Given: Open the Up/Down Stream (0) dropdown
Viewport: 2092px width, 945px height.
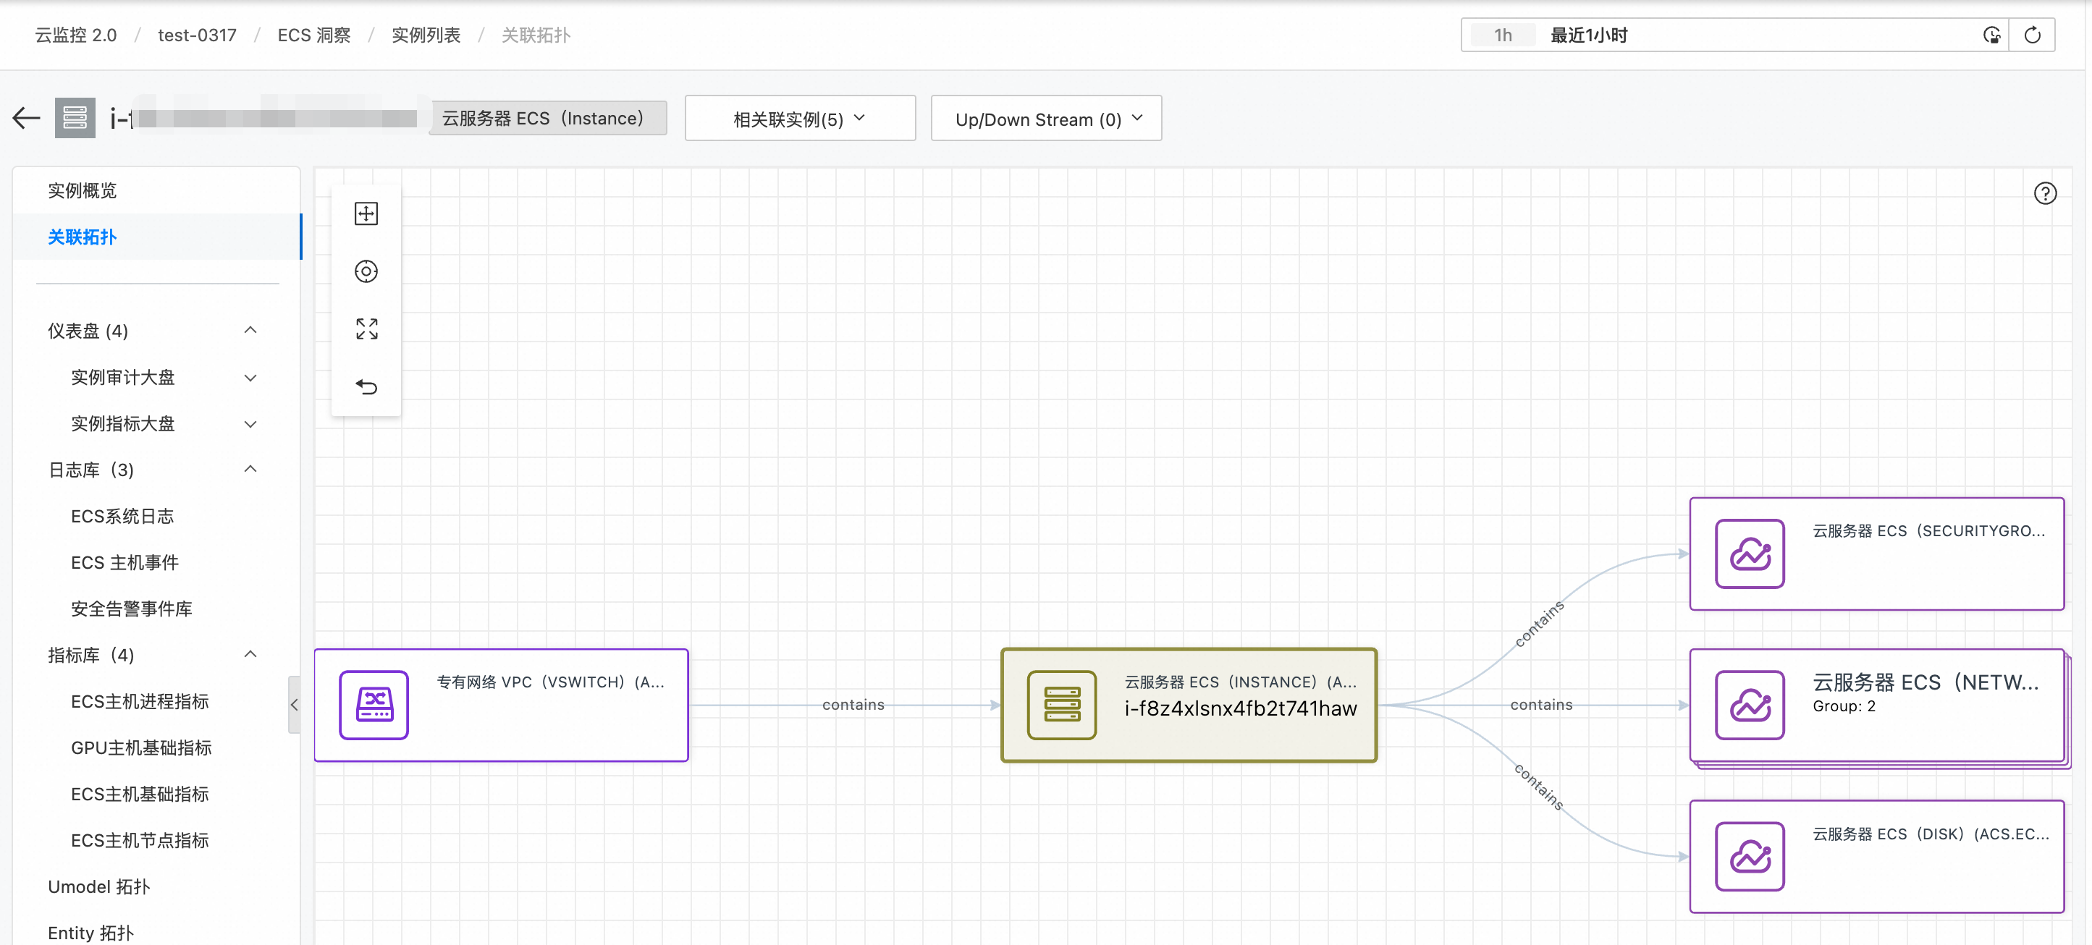Looking at the screenshot, I should tap(1046, 119).
